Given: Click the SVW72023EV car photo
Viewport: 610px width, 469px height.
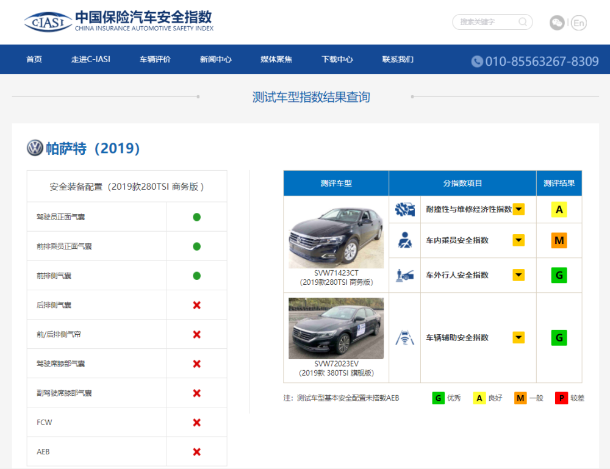Looking at the screenshot, I should tap(336, 328).
